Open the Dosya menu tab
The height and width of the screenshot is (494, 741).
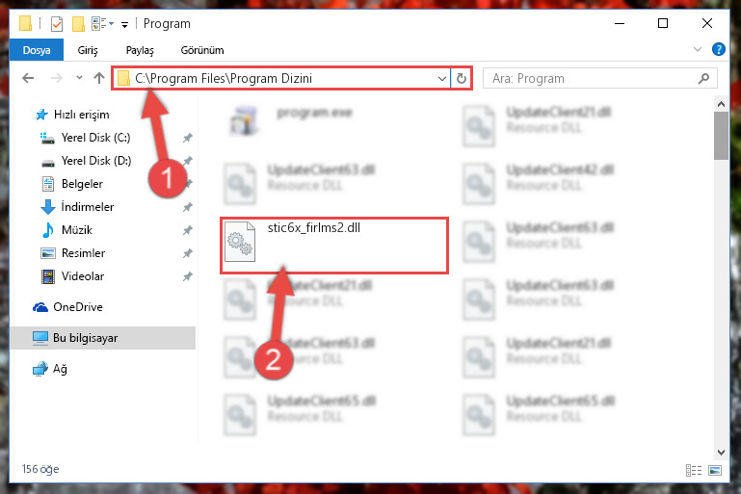click(37, 50)
